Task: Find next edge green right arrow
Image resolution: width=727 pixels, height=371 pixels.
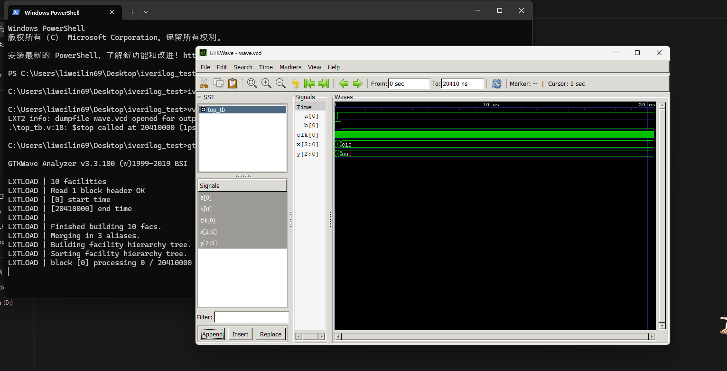Action: (358, 83)
